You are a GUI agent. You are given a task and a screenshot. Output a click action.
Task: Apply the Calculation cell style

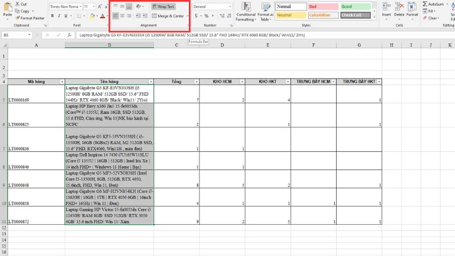(x=323, y=15)
